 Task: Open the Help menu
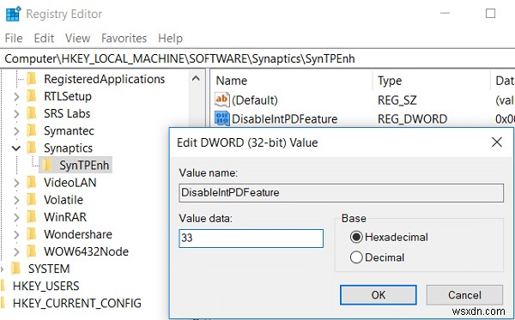click(170, 39)
